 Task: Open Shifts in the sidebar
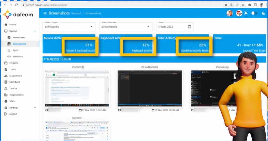[13, 101]
